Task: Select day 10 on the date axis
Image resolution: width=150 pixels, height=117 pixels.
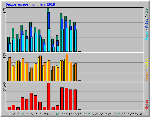Action: tap(48, 114)
